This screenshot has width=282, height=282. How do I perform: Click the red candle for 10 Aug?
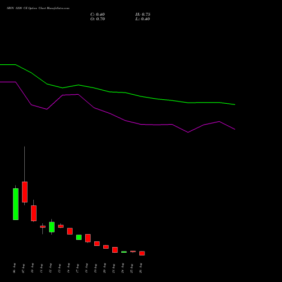click(x=34, y=213)
